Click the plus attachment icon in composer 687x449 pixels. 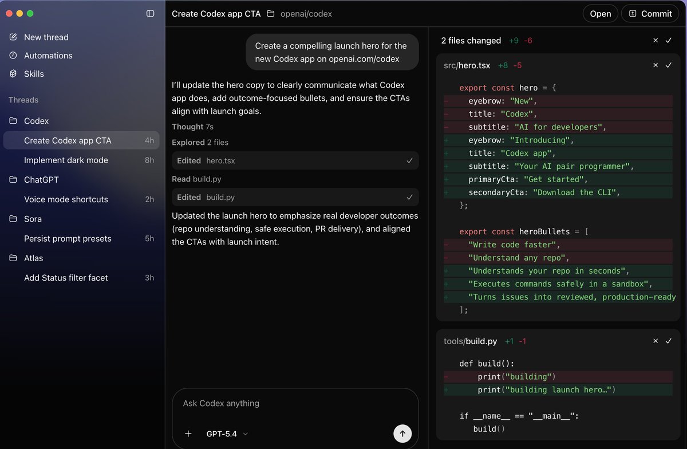tap(188, 434)
